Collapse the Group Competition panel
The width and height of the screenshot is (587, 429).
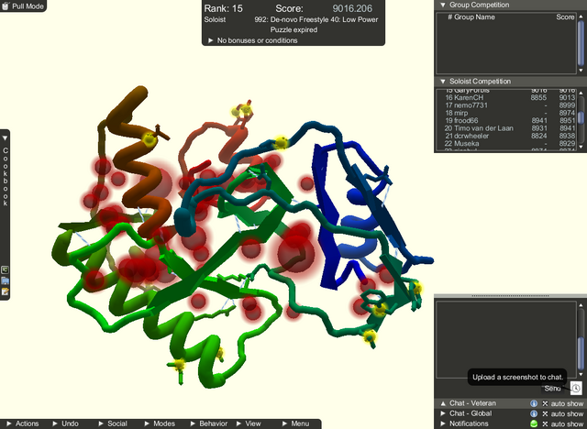443,5
